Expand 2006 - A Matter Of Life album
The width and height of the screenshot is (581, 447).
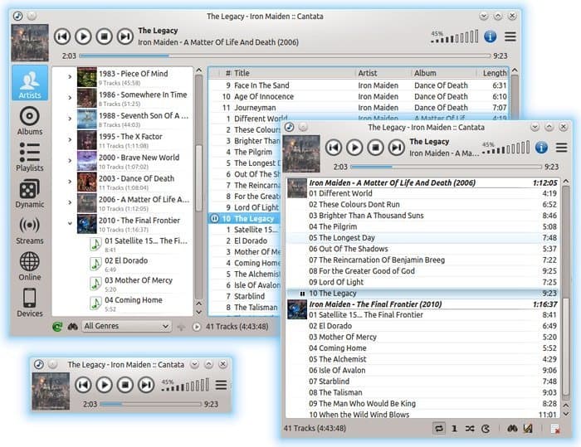[x=70, y=202]
